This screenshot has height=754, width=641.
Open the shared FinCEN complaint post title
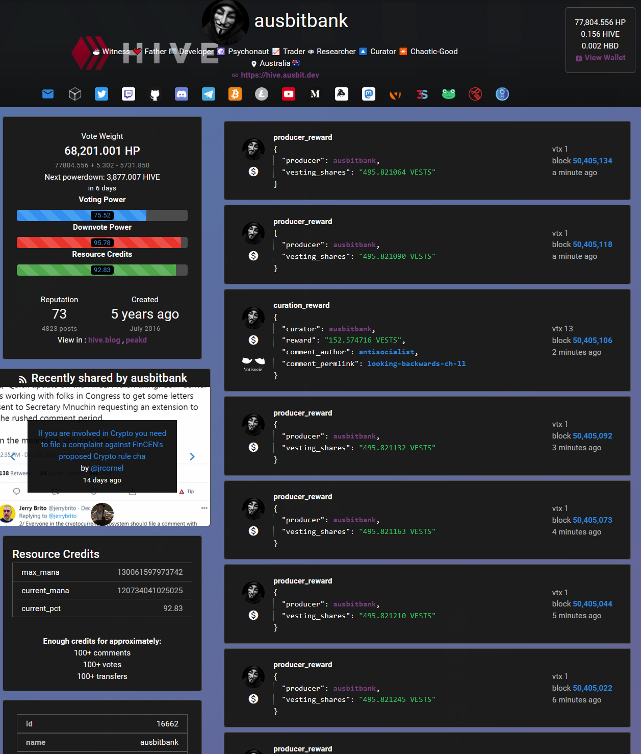pyautogui.click(x=102, y=445)
